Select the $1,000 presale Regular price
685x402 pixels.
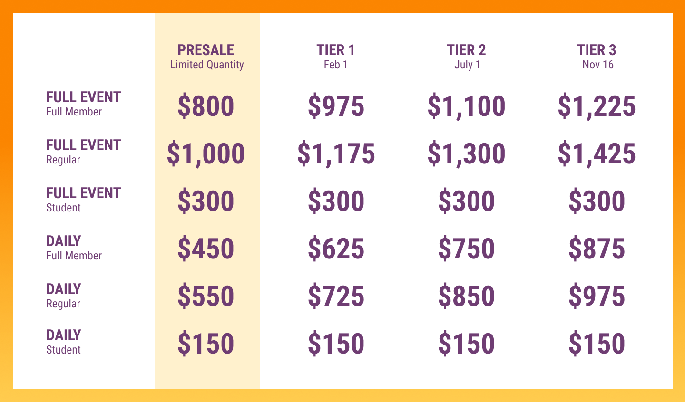206,154
